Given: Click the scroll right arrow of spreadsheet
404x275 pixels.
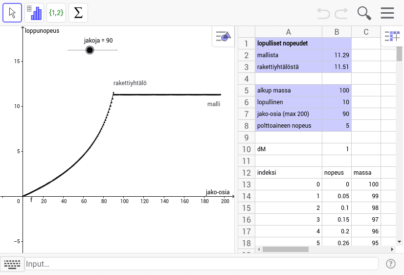Looking at the screenshot, I should coord(392,249).
